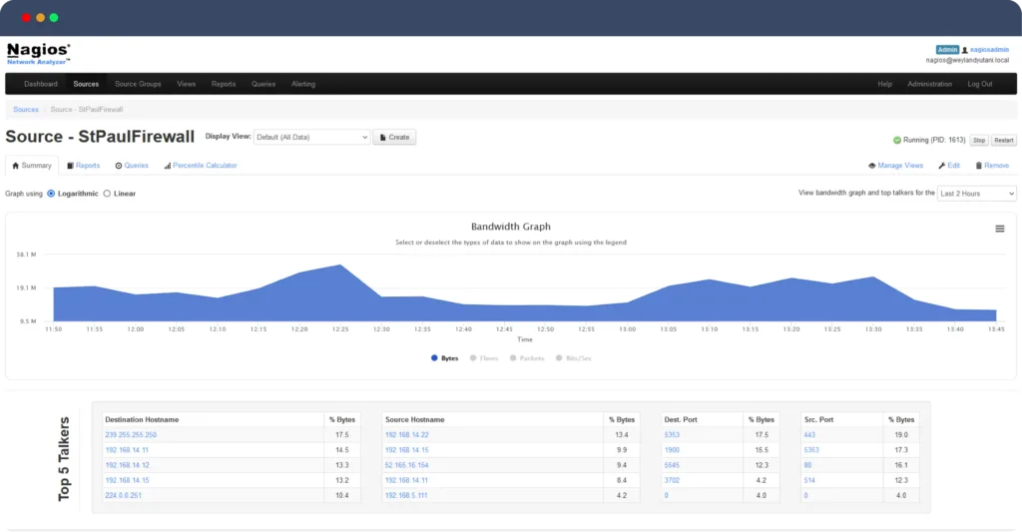Click the Manage Views eye icon
This screenshot has height=532, width=1022.
(872, 166)
